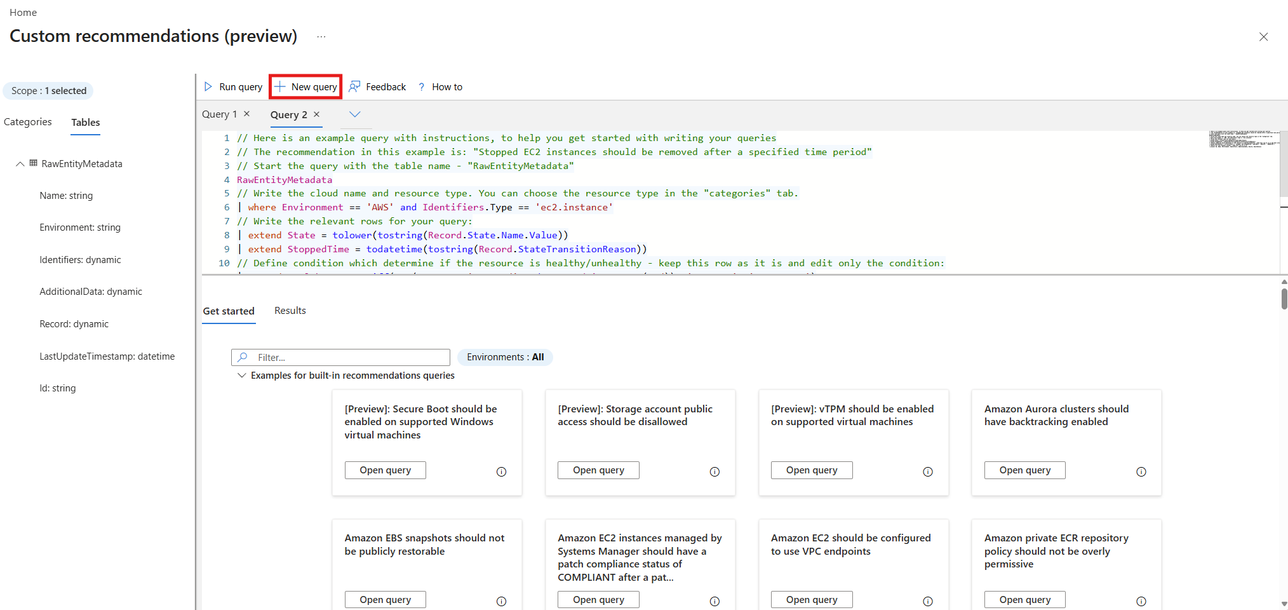The image size is (1288, 610).
Task: Select the Query 2 tab
Action: coord(289,115)
